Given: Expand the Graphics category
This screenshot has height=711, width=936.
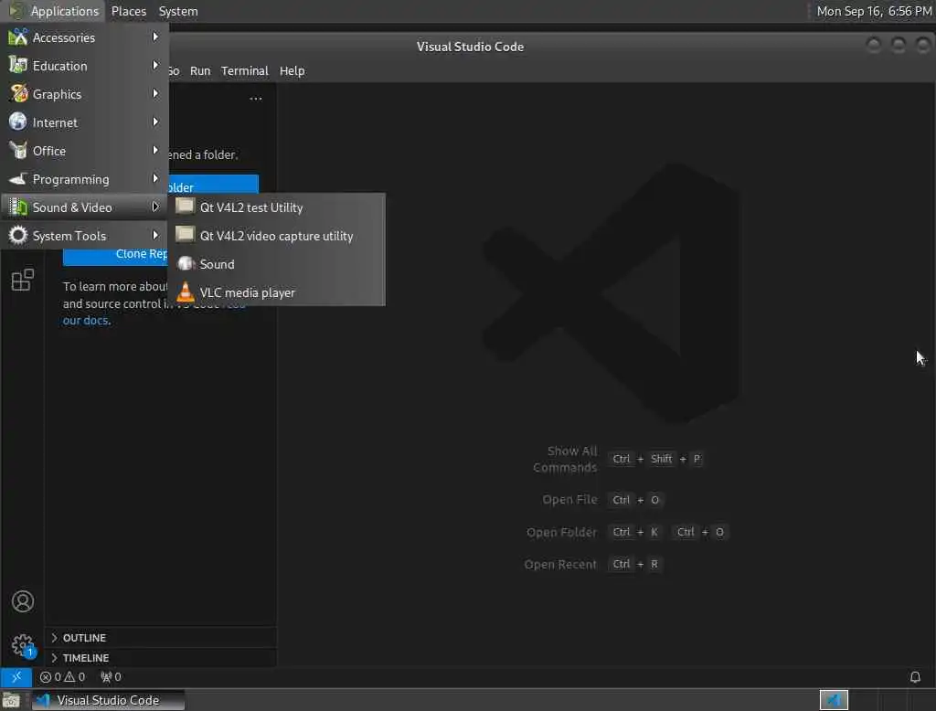Looking at the screenshot, I should [84, 94].
